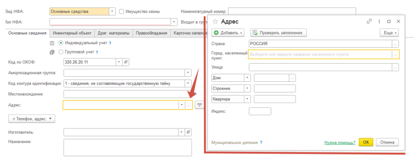Viewport: 414px width, 157px height.
Task: Open the Правообладания tab
Action: point(152,33)
